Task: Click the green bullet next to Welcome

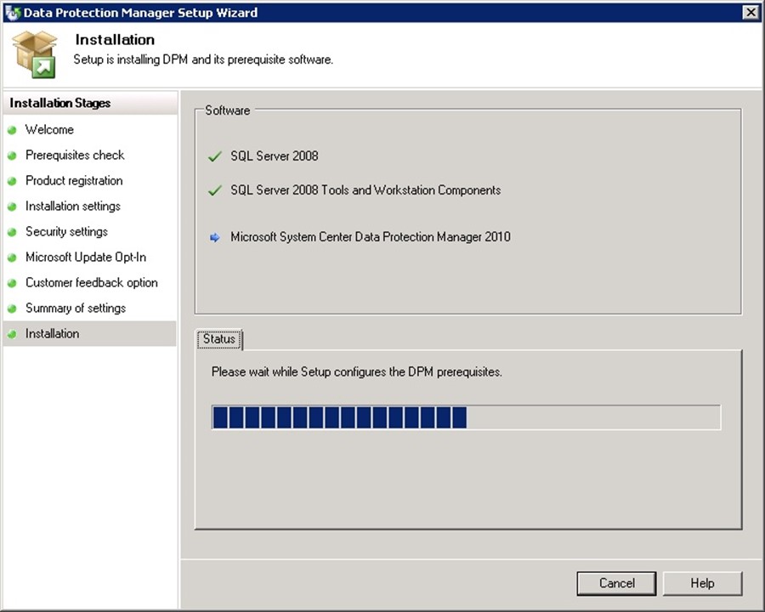Action: (x=12, y=130)
